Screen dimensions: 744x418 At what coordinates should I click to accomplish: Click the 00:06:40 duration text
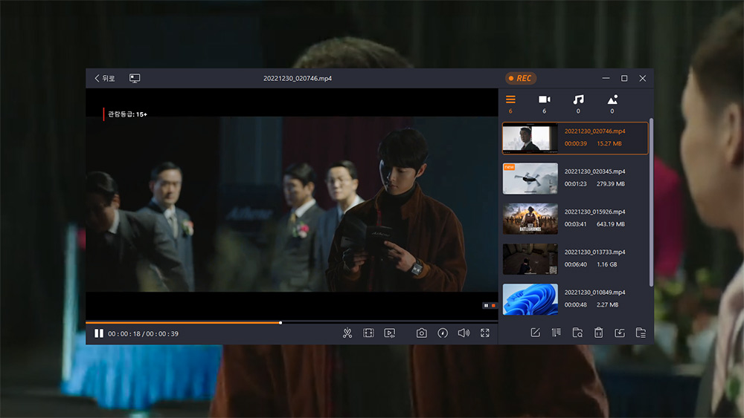576,264
